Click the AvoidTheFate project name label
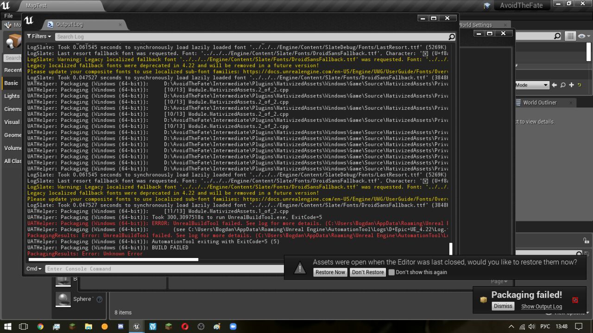Viewport: 593px width, 333px height. [x=521, y=6]
